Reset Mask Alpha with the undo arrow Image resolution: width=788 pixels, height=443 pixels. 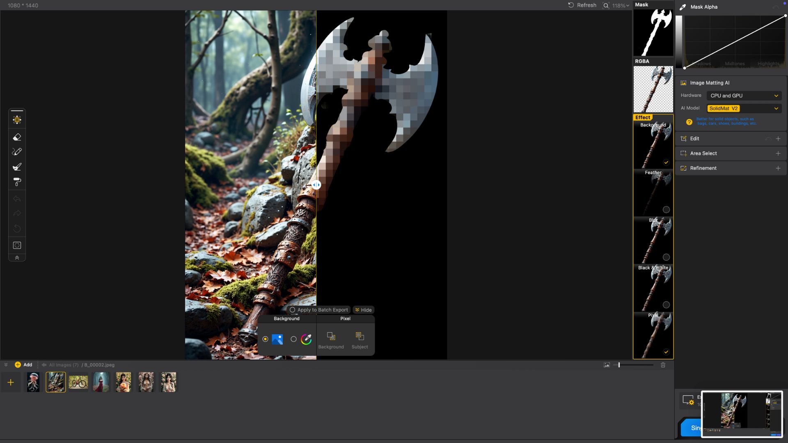click(775, 7)
